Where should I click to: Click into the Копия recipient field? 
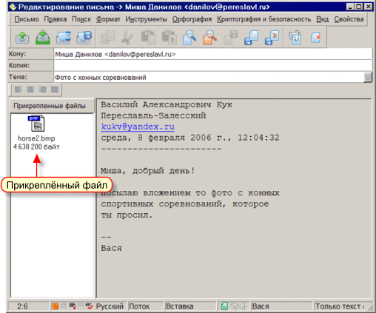pyautogui.click(x=212, y=66)
